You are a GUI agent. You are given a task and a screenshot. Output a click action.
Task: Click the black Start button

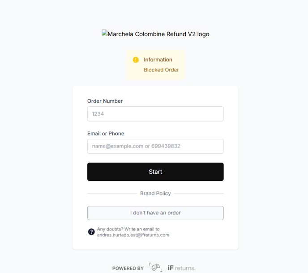point(155,172)
